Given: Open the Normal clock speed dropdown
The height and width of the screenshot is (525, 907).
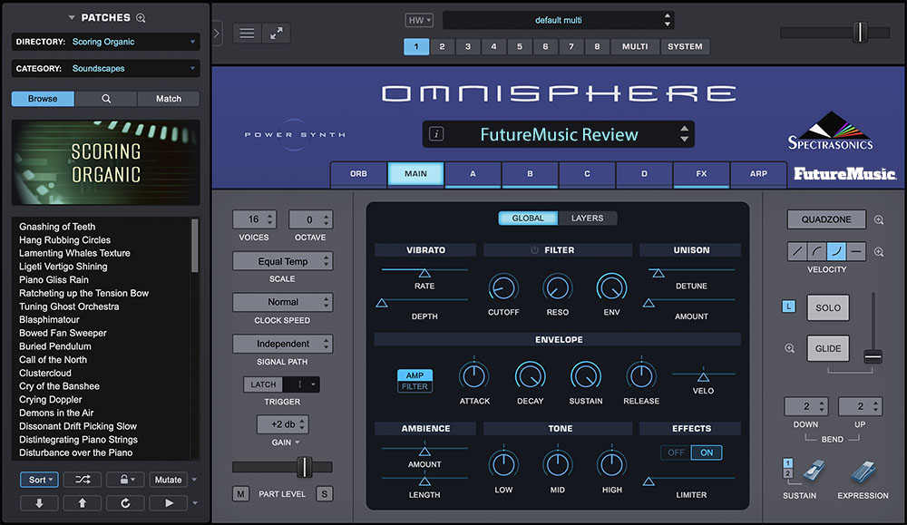Looking at the screenshot, I should point(282,302).
